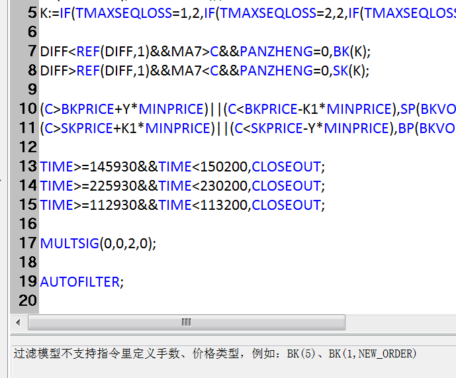Screen dimensions: 456x378
Task: Click the value 112930 on line 15
Action: (113, 205)
